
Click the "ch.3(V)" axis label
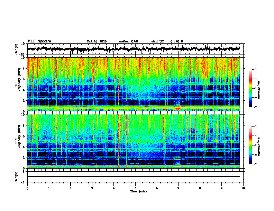17,177
